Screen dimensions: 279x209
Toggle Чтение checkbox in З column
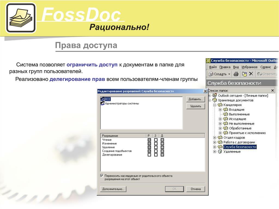tap(156, 140)
